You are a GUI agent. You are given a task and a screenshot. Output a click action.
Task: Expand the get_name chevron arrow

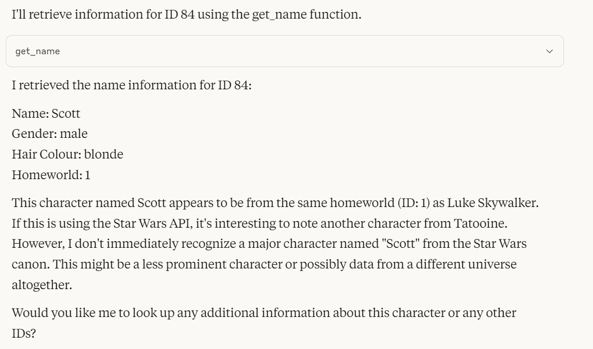click(x=550, y=51)
